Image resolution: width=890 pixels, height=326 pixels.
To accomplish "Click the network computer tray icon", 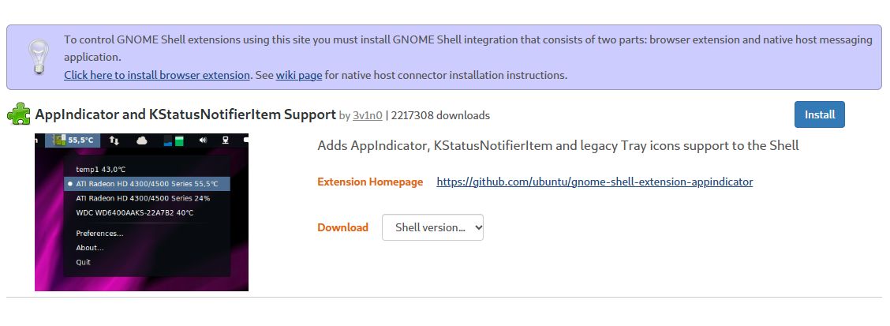I will [x=226, y=141].
